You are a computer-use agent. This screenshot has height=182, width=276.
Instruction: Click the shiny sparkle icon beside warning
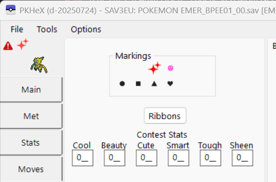click(23, 44)
